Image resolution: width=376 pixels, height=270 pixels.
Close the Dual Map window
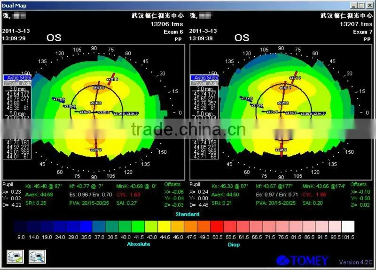(370, 5)
